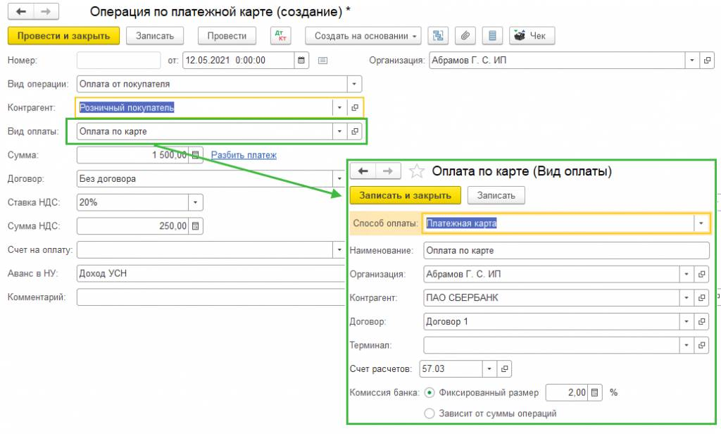This screenshot has width=721, height=434.
Task: Click Разбить платеж link
Action: 244,155
